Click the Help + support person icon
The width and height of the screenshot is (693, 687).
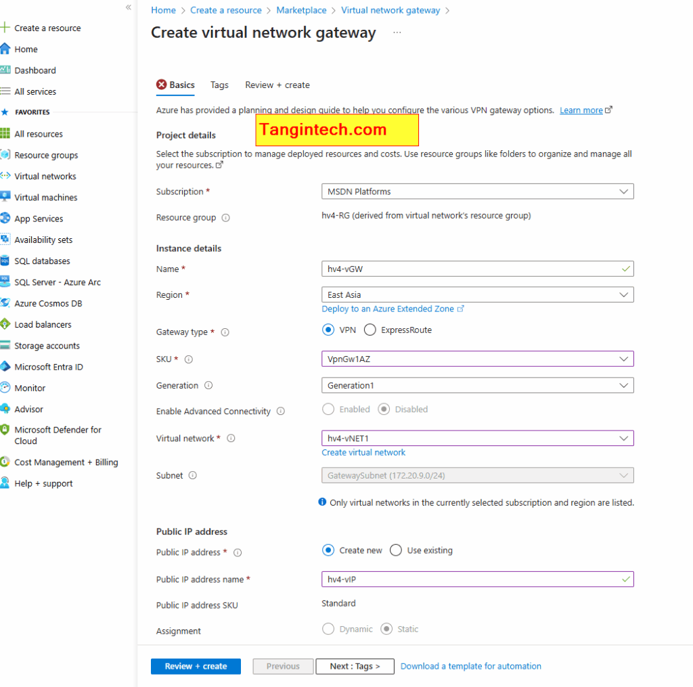[x=5, y=483]
